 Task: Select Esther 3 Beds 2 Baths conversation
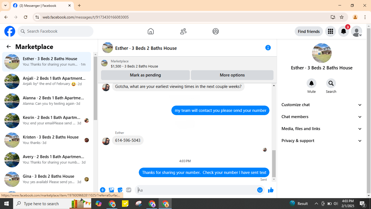tap(47, 62)
